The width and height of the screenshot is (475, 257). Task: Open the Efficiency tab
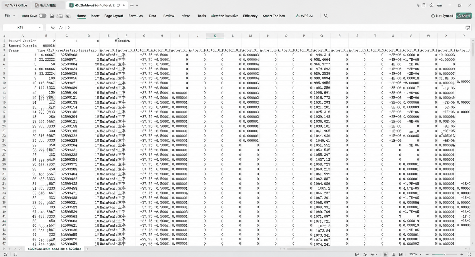pos(250,16)
